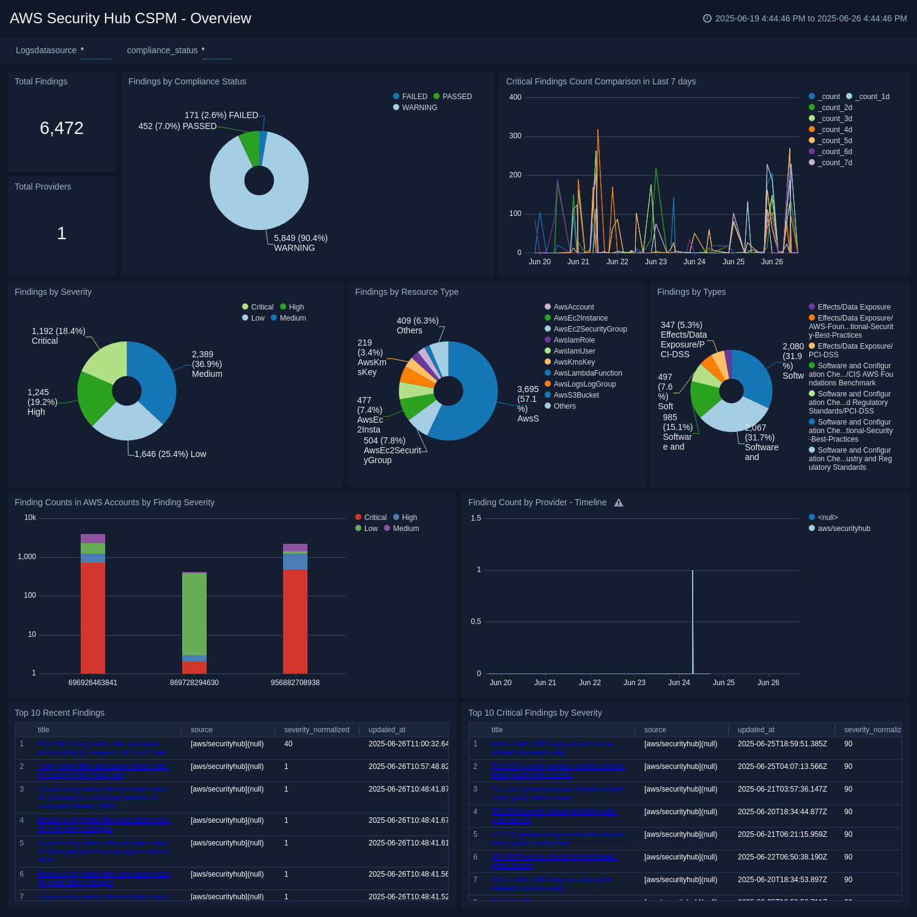Click the bar for account 956882708938
The height and width of the screenshot is (917, 917).
tap(295, 609)
